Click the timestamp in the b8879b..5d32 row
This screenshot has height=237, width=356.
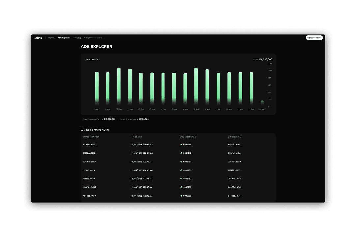[x=142, y=187]
